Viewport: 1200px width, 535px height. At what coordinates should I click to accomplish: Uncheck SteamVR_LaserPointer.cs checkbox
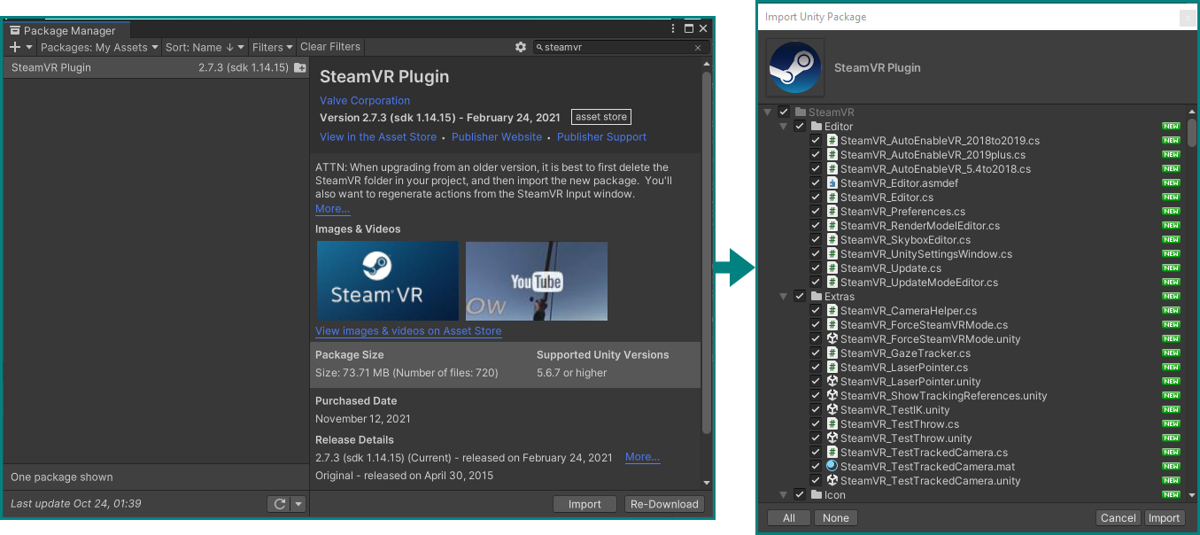coord(816,368)
